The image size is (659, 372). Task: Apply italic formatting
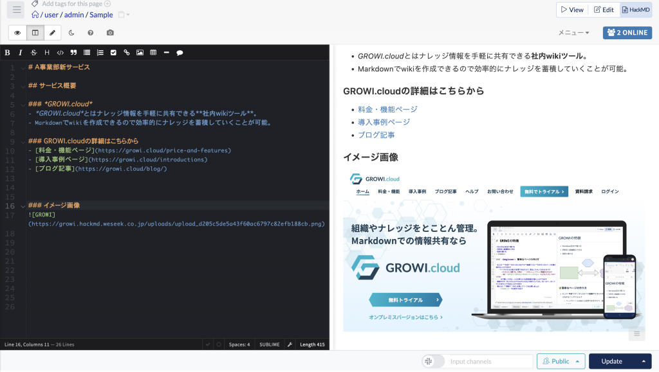(x=20, y=53)
